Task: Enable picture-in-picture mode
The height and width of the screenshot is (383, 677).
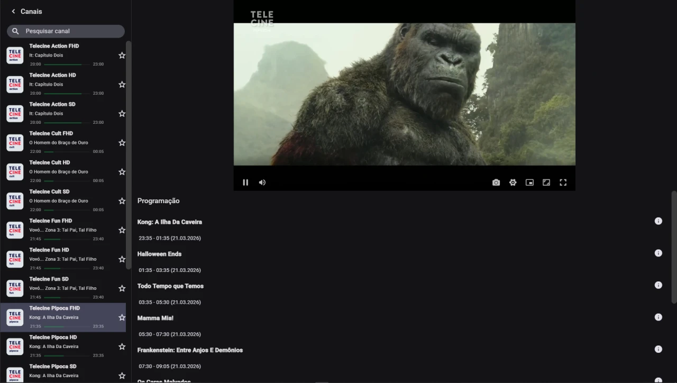Action: [x=529, y=182]
